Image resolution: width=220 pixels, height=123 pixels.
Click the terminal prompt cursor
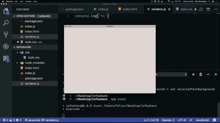[x=63, y=115]
